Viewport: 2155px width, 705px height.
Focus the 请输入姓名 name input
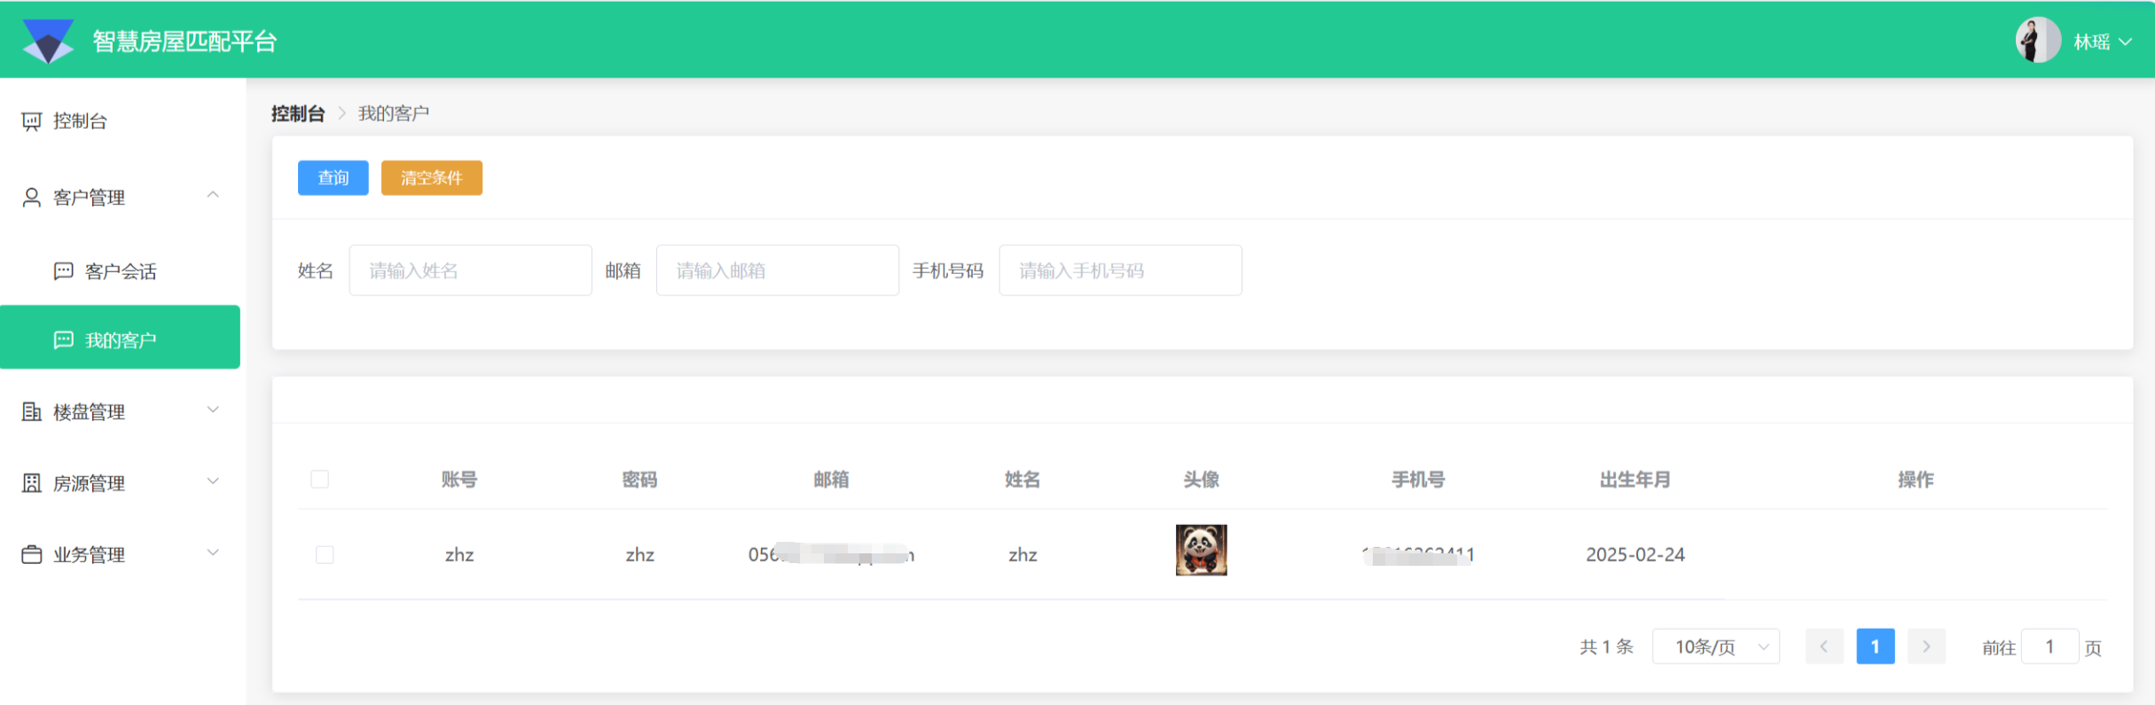click(470, 270)
